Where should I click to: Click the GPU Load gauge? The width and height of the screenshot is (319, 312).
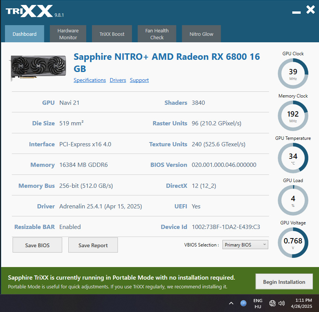(x=293, y=200)
